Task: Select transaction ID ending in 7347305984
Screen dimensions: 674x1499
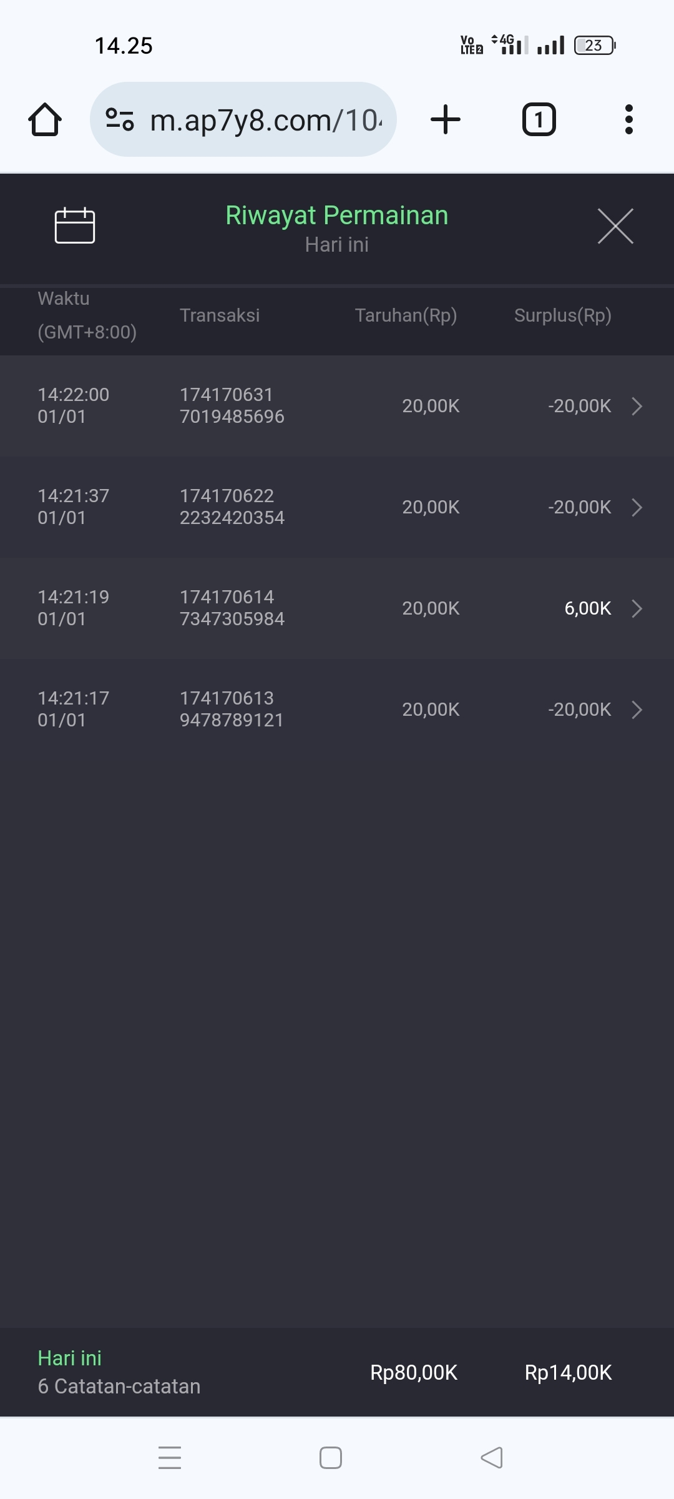Action: tap(232, 608)
